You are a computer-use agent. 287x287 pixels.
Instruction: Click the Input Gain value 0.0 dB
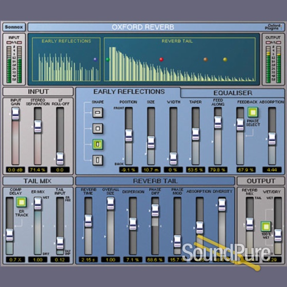(x=15, y=170)
